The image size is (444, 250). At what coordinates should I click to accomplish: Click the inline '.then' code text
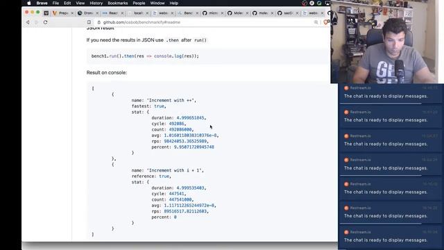(172, 40)
